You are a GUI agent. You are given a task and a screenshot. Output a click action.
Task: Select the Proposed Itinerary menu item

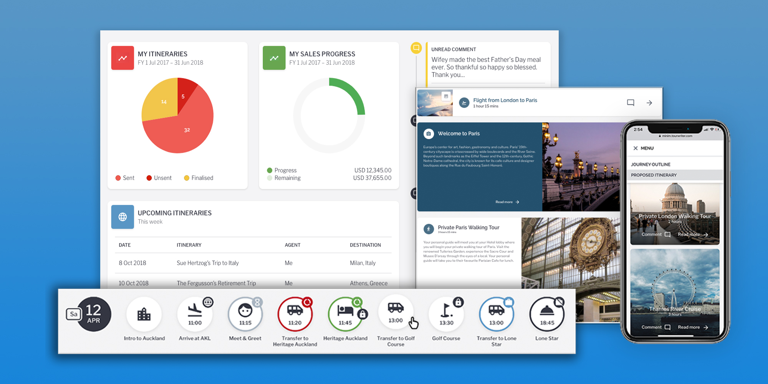pyautogui.click(x=654, y=175)
